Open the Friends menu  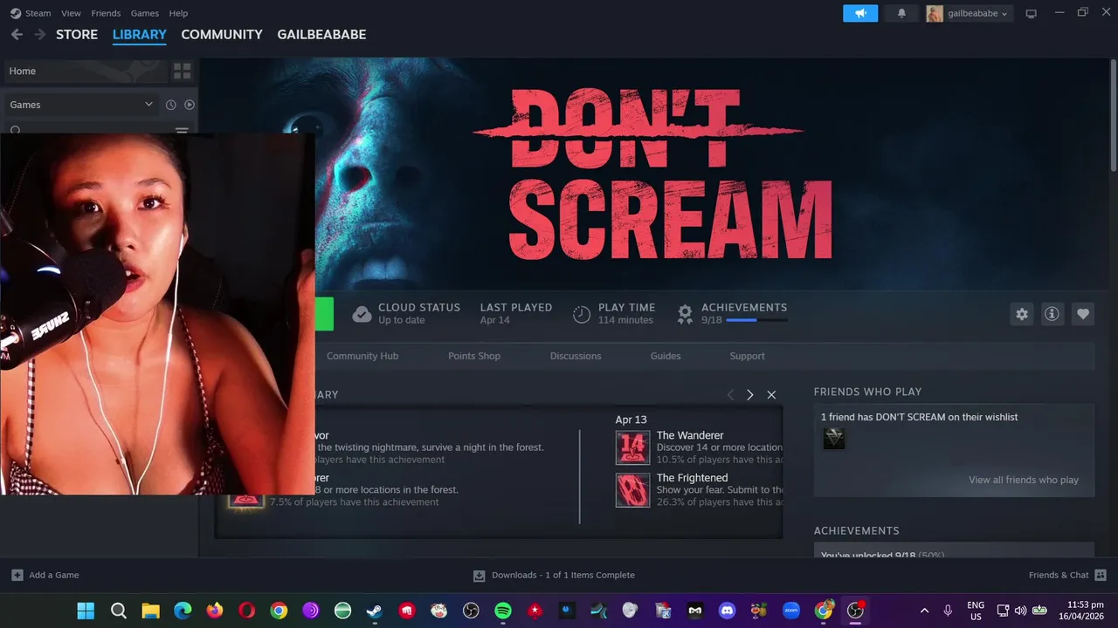[x=106, y=13]
